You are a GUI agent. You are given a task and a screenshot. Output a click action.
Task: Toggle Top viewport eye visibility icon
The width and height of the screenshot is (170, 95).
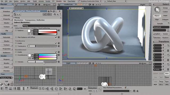pyautogui.click(x=39, y=5)
